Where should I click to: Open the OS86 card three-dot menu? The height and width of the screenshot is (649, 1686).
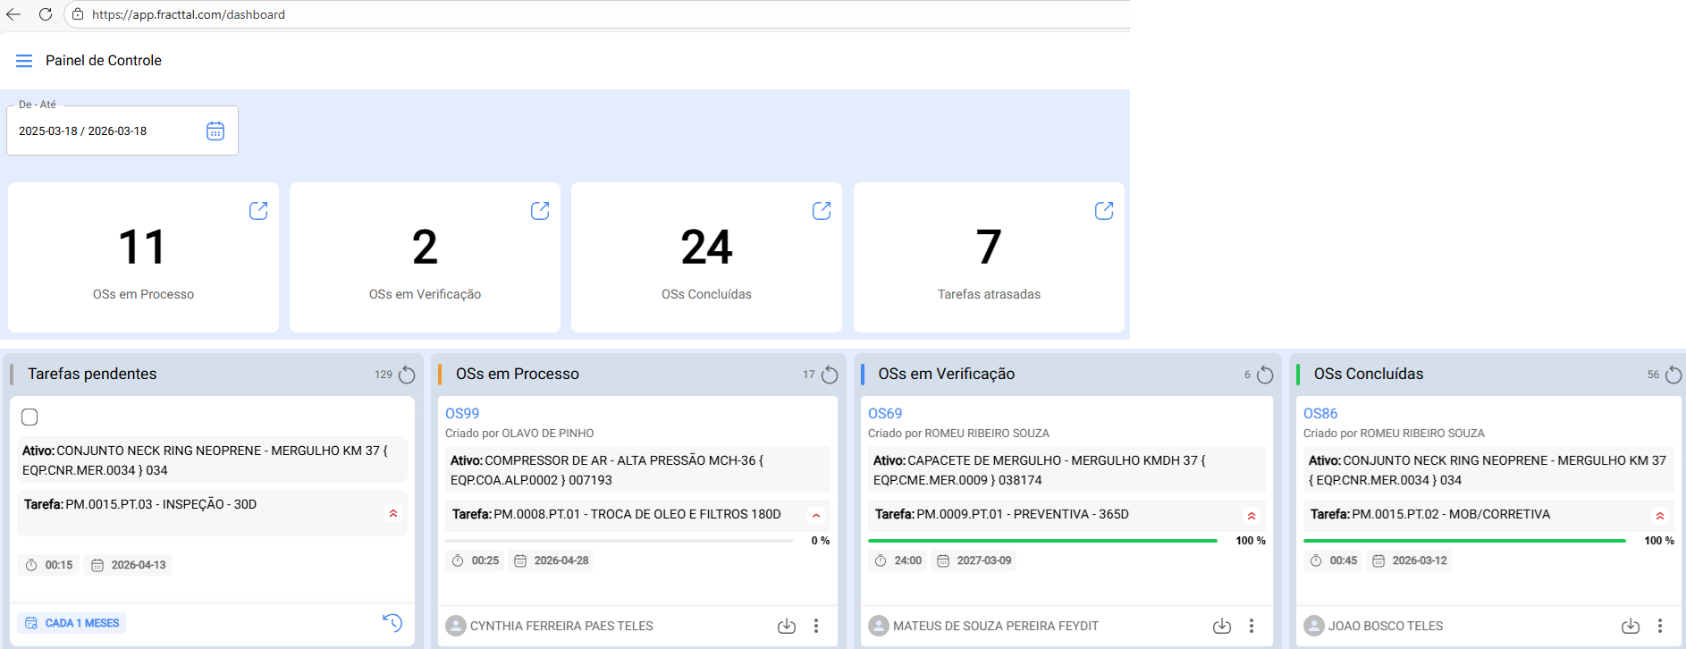pyautogui.click(x=1660, y=626)
